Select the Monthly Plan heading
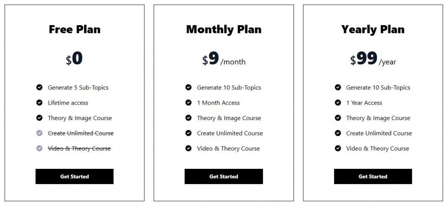Screen dimensions: 448x210 pyautogui.click(x=224, y=29)
